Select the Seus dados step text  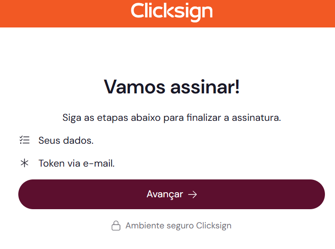point(66,141)
